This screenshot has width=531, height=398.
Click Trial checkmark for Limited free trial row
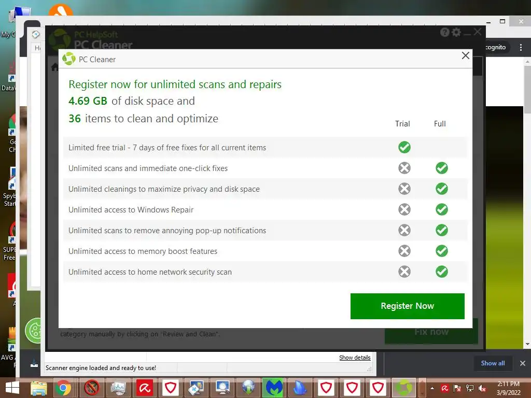(404, 147)
